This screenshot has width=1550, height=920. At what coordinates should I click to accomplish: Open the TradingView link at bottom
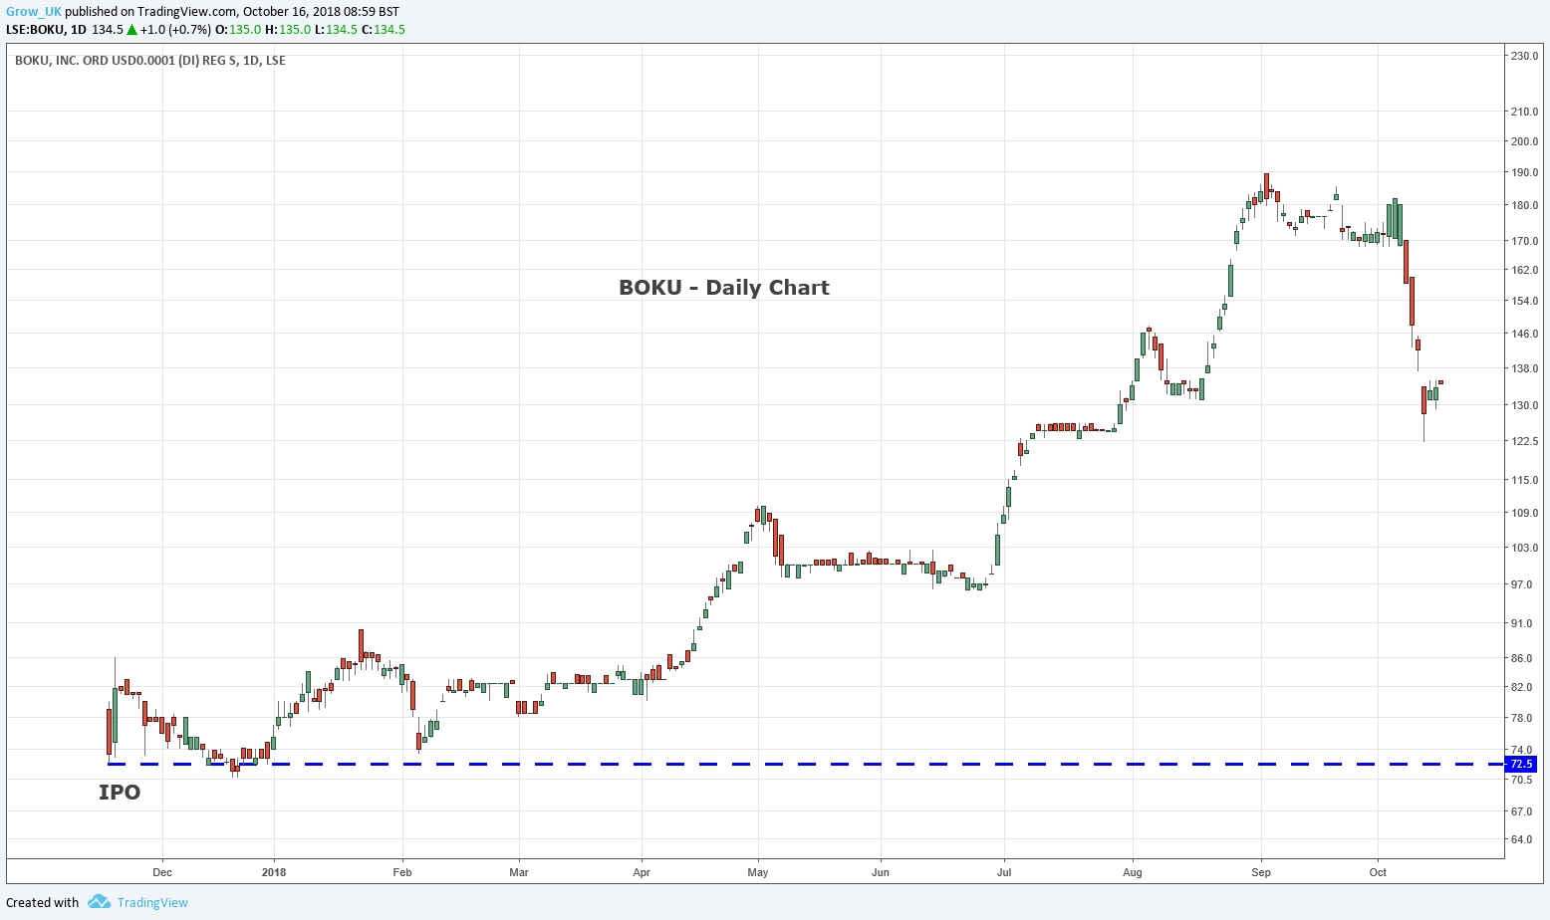[152, 902]
